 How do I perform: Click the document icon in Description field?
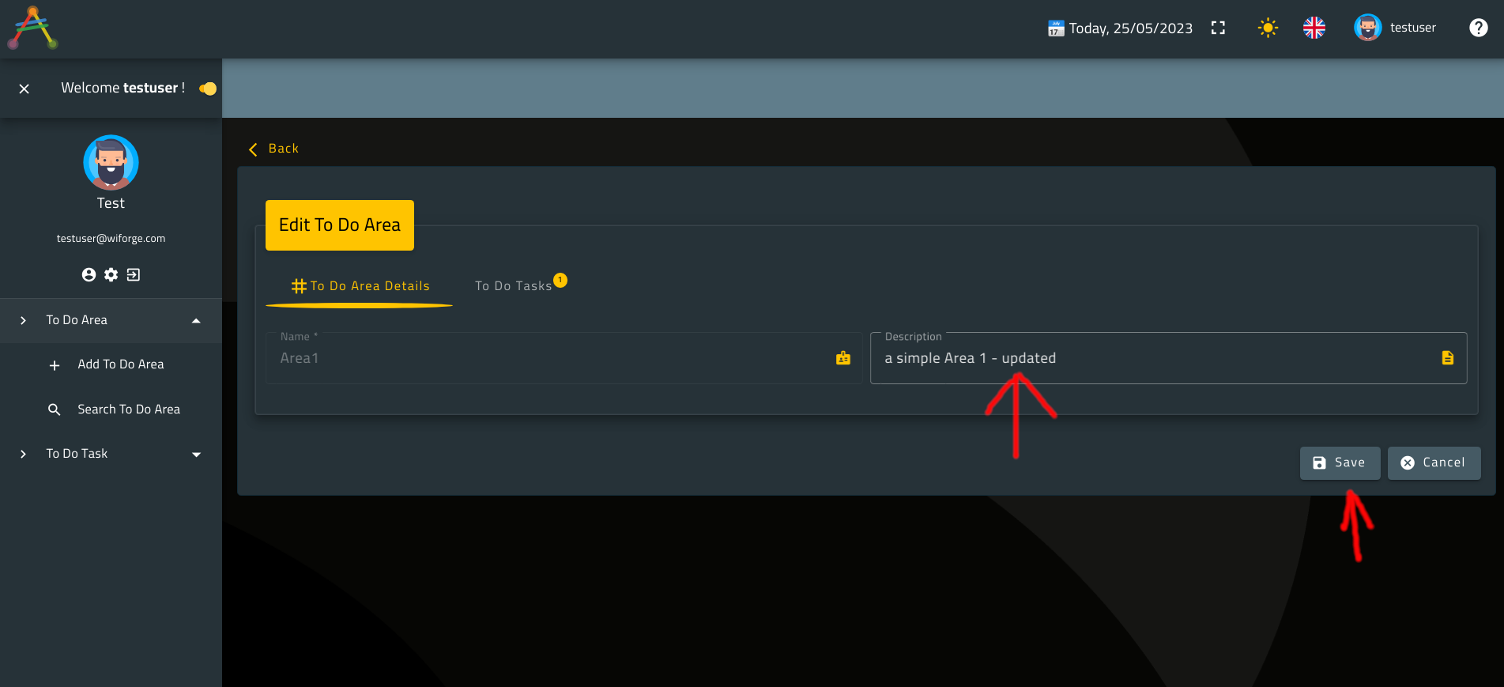[1448, 358]
